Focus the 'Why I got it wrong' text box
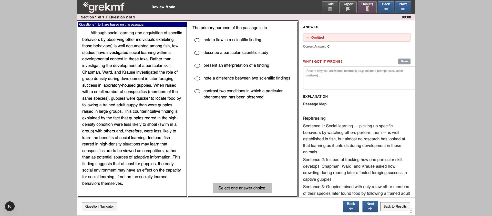This screenshot has width=492, height=216. pyautogui.click(x=359, y=78)
